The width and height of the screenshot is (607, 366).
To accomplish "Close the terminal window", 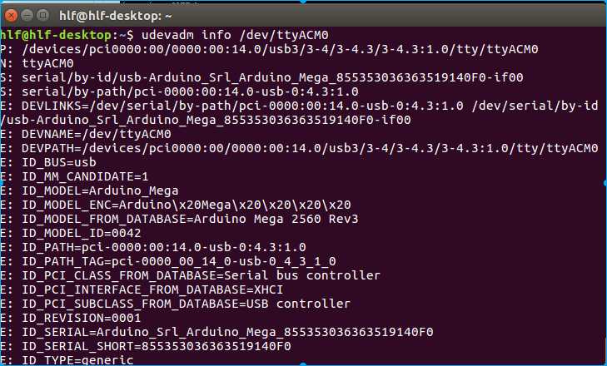I will (x=11, y=14).
